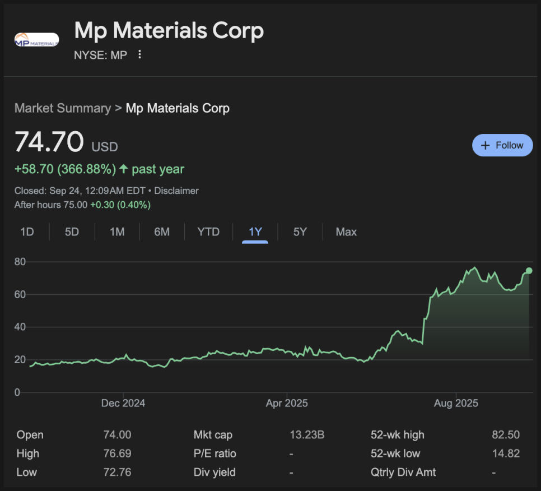541x491 pixels.
Task: Select the 5Y time range tab
Action: tap(300, 231)
